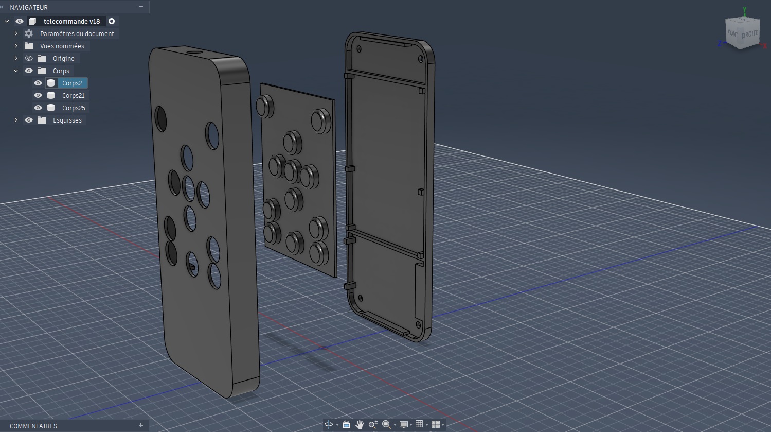The image size is (771, 432).
Task: Click the ViewCube DROITE face
Action: (x=749, y=34)
